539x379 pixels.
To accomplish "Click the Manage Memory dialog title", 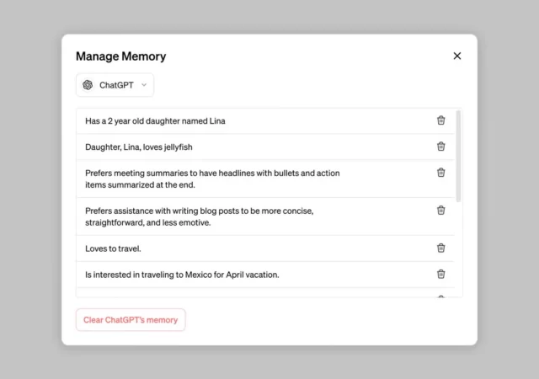I will point(120,56).
